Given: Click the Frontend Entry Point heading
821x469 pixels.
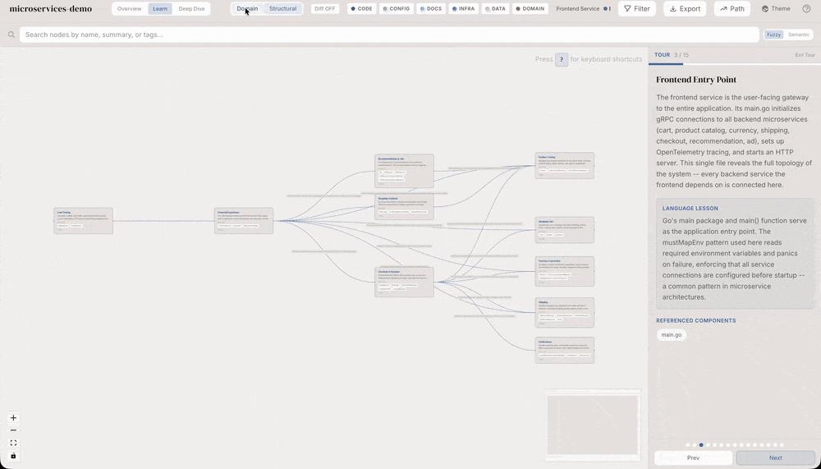Looking at the screenshot, I should [696, 80].
